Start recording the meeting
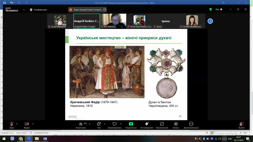The image size is (253, 142). pos(176,125)
